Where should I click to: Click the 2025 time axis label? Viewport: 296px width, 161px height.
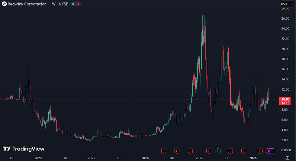click(199, 158)
